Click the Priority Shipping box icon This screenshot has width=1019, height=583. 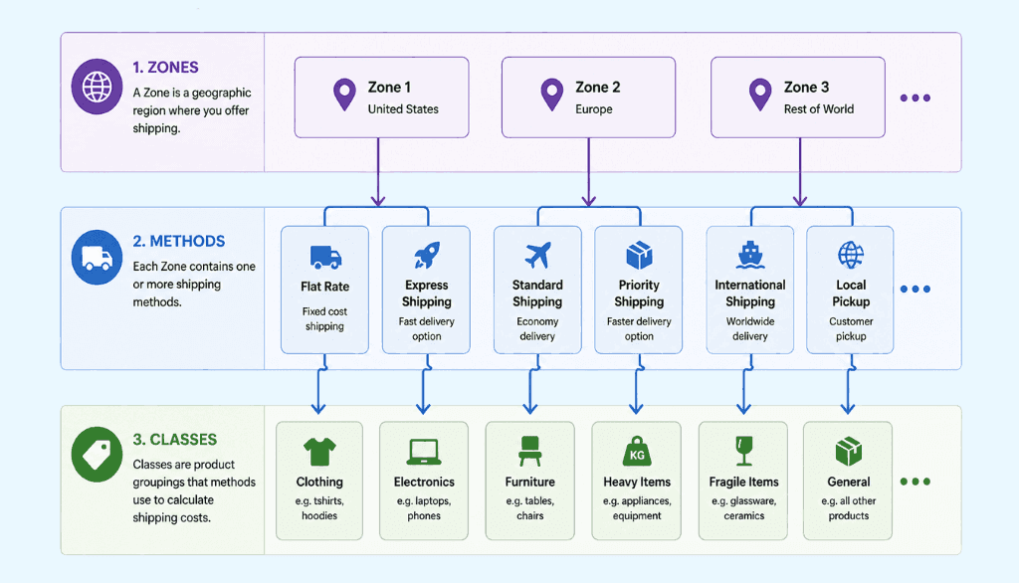(x=639, y=255)
